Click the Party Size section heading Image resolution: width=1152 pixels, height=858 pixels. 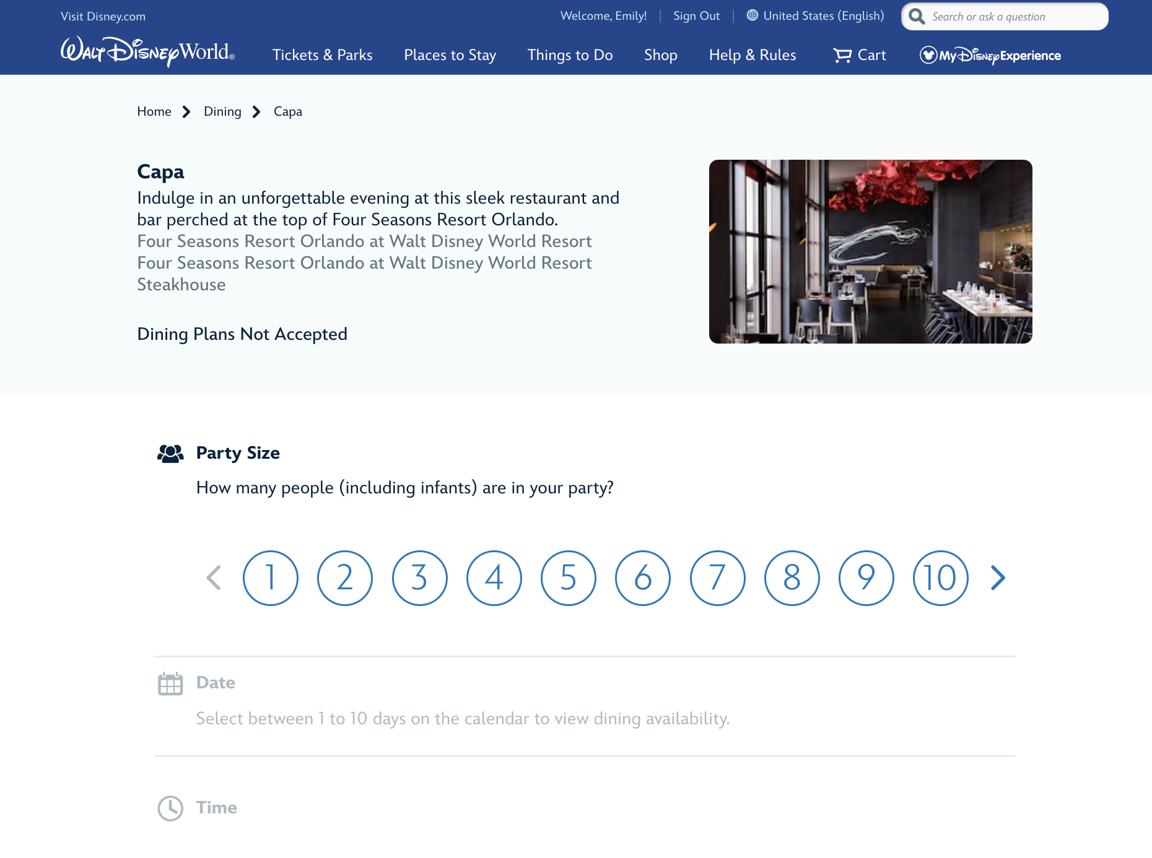[238, 453]
